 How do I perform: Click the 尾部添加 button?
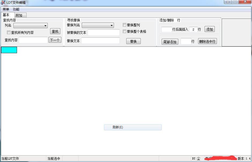pyautogui.click(x=170, y=42)
